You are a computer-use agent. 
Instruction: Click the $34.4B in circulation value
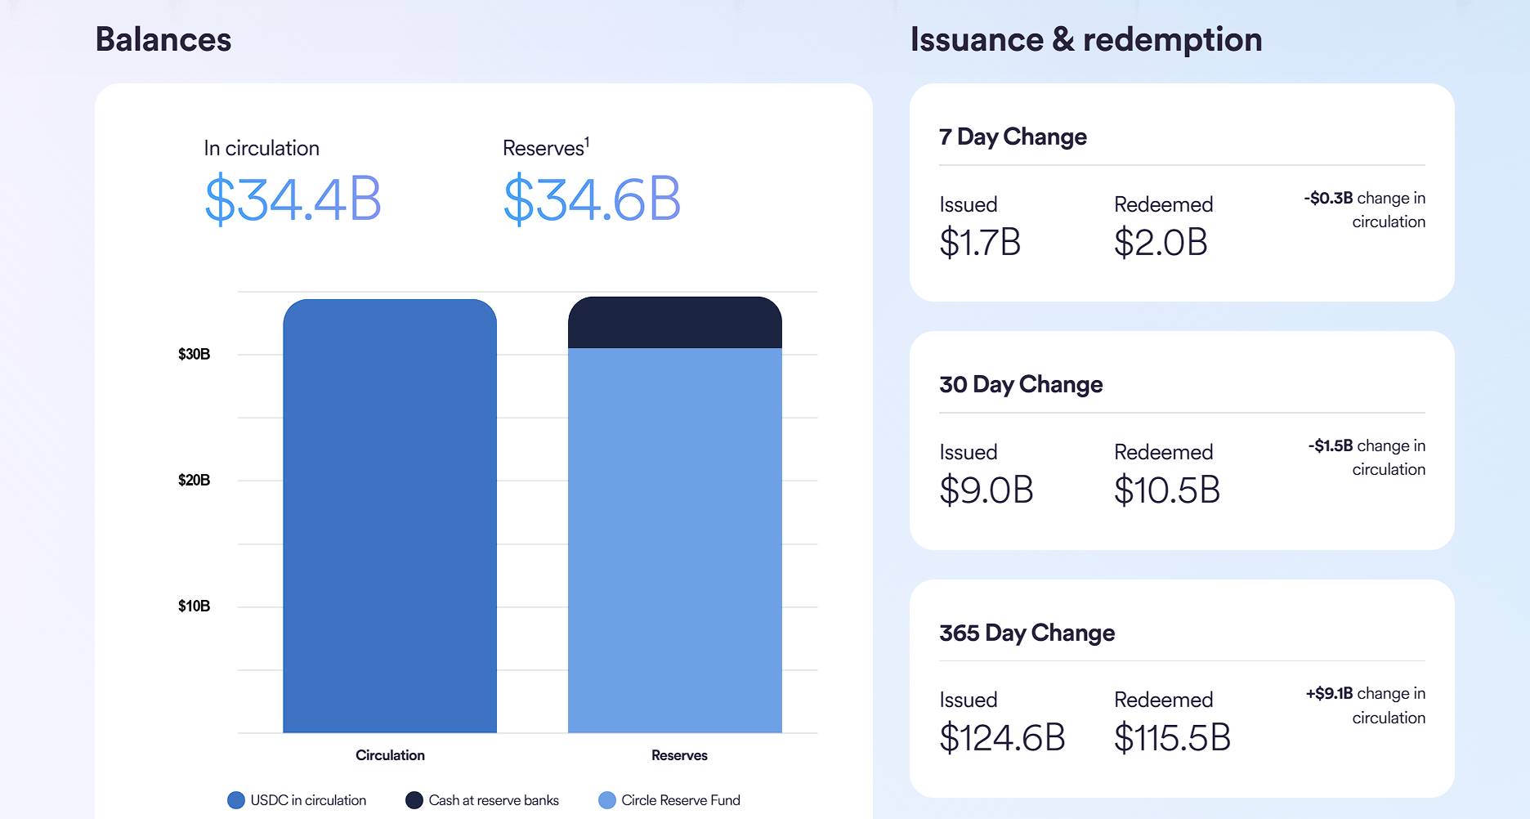(293, 199)
